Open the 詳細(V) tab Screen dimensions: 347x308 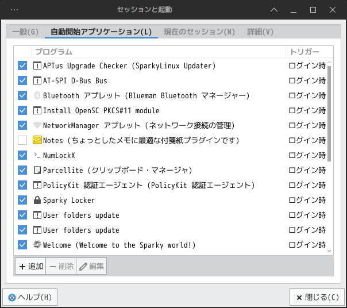point(260,32)
